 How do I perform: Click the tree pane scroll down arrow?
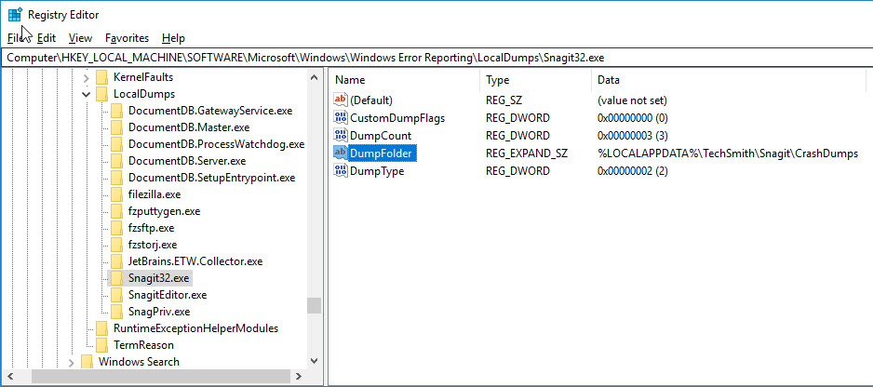click(314, 361)
